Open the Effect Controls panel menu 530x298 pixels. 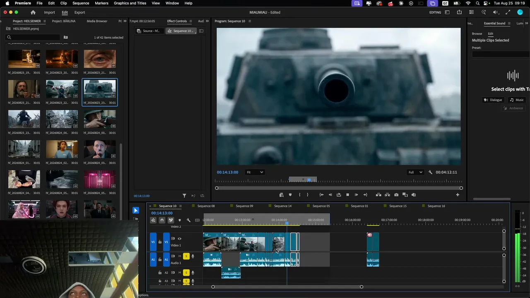[x=190, y=21]
